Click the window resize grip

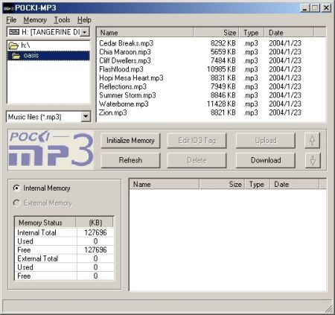click(x=329, y=309)
